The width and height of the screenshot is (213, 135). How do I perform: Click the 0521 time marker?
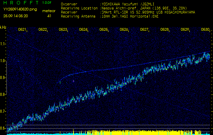(x=22, y=30)
